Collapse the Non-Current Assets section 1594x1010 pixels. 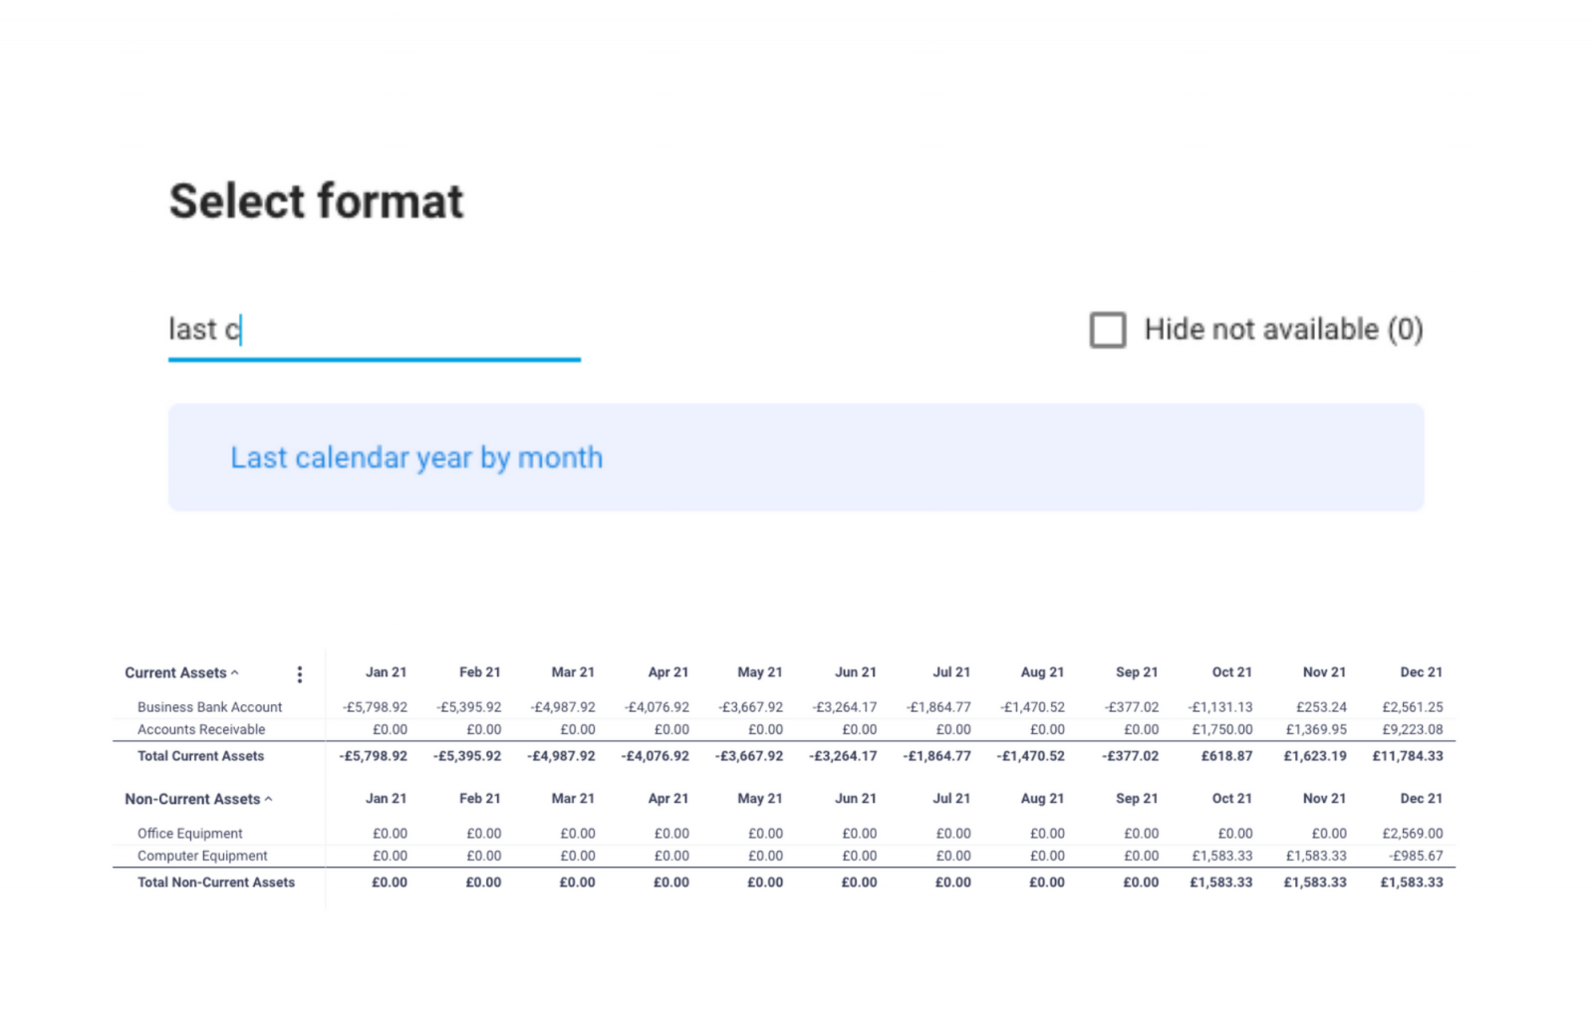coord(268,799)
